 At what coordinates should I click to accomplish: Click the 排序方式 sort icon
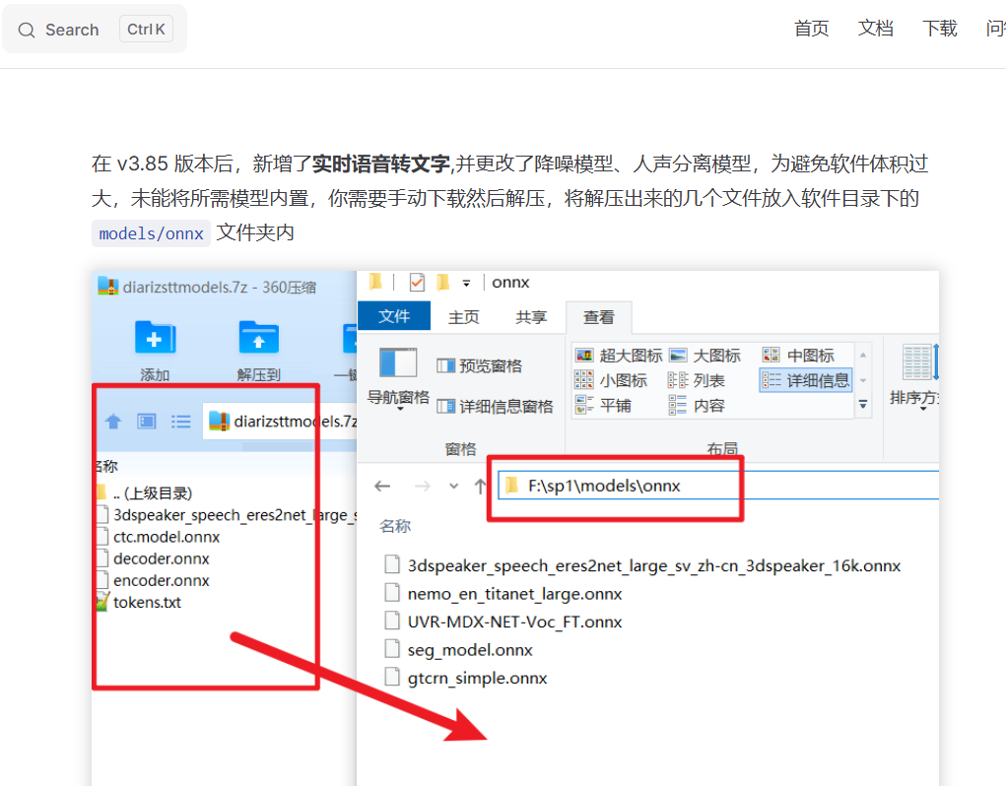click(x=918, y=364)
